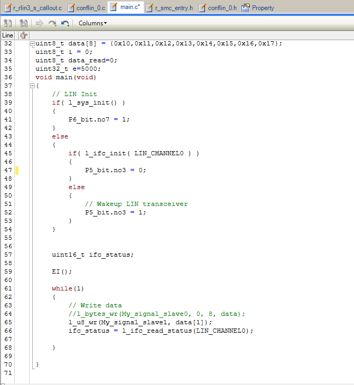This screenshot has width=354, height=385.
Task: Select the main.c tab
Action: tap(126, 7)
